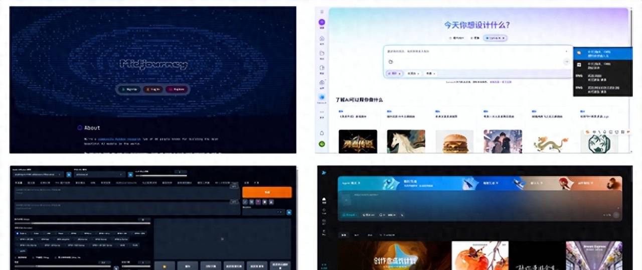Open the three-dots More item in design sidebar
The width and height of the screenshot is (642, 270).
click(322, 112)
